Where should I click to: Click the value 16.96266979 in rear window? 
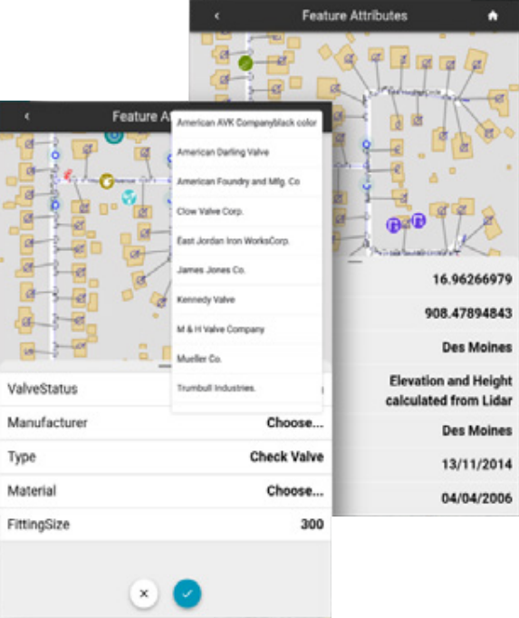tap(473, 279)
